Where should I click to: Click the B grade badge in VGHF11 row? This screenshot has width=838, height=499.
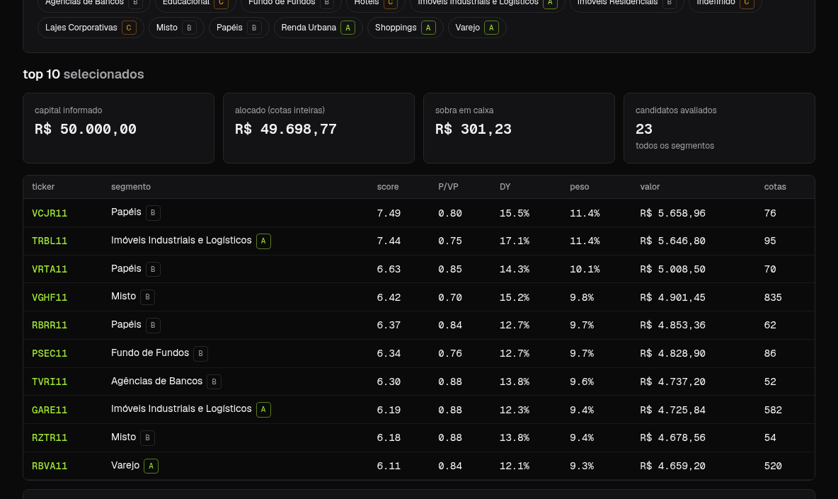click(x=147, y=297)
